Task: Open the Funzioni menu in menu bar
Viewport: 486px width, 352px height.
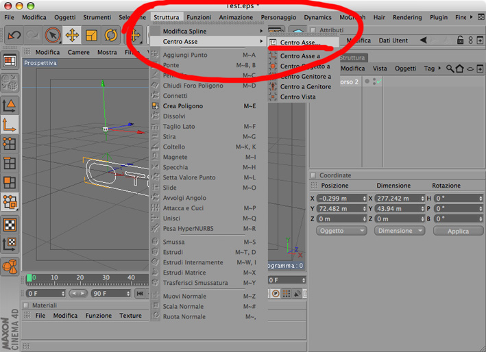Action: click(x=199, y=17)
